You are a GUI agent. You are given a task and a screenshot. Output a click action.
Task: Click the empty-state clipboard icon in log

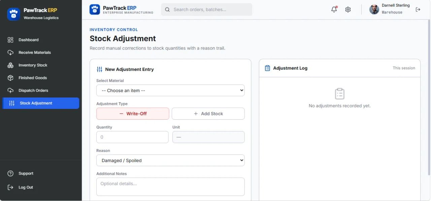pos(339,94)
